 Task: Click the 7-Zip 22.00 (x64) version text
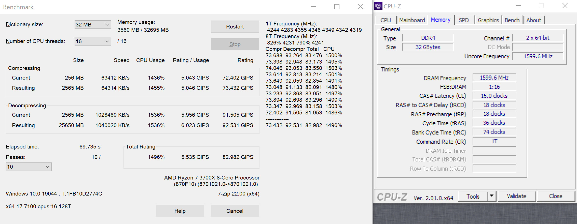pos(238,194)
